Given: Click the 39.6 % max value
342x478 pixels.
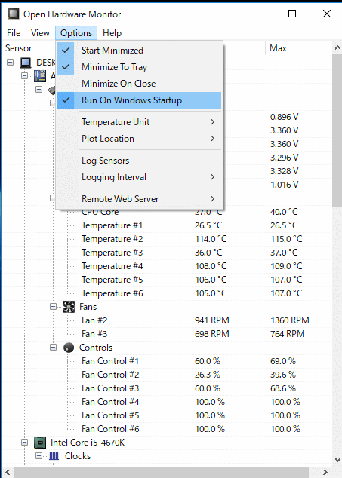Looking at the screenshot, I should click(283, 375).
